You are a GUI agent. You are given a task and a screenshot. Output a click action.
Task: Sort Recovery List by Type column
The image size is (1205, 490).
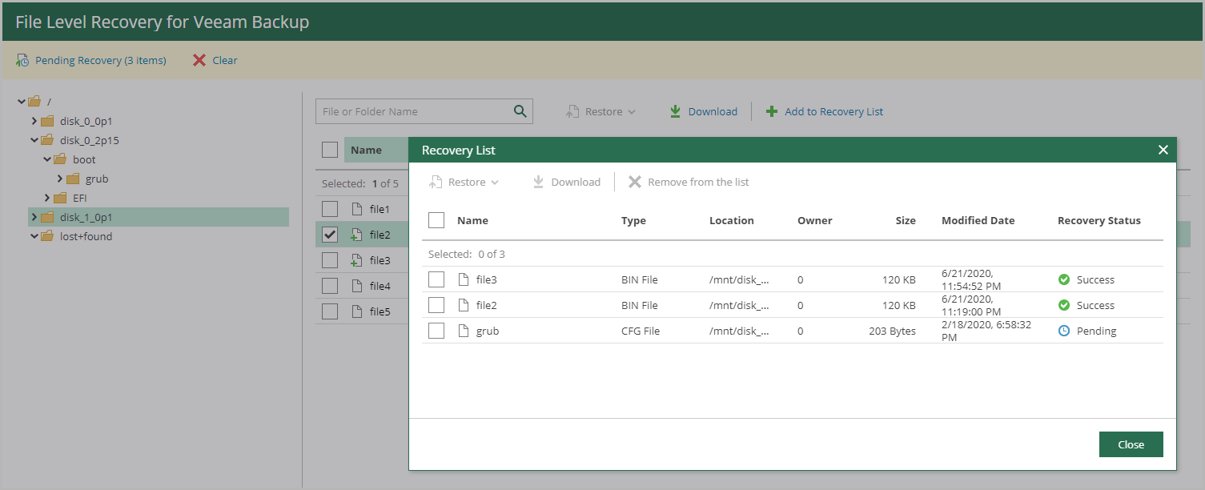(x=633, y=220)
